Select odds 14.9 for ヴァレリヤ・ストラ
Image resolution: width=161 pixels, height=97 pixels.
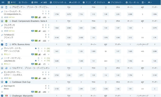pos(57,51)
